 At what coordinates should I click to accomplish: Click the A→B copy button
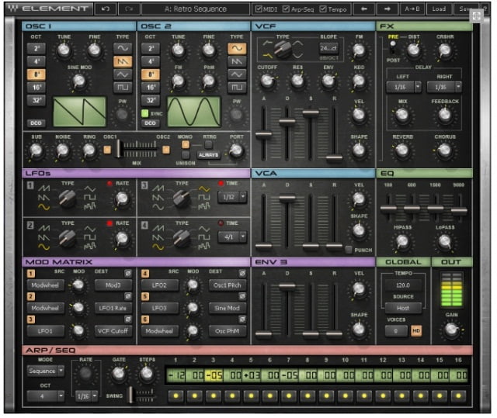pos(412,9)
